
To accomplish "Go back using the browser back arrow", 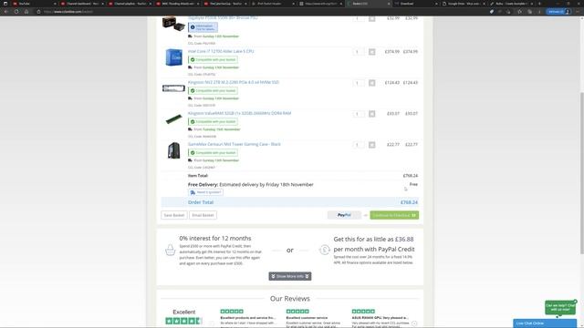I will point(6,12).
